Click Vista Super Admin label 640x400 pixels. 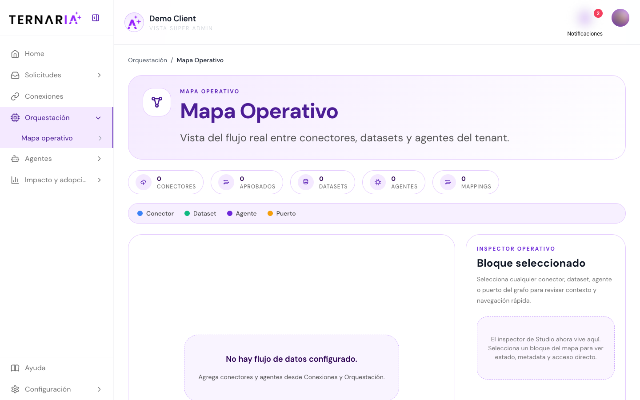point(181,28)
